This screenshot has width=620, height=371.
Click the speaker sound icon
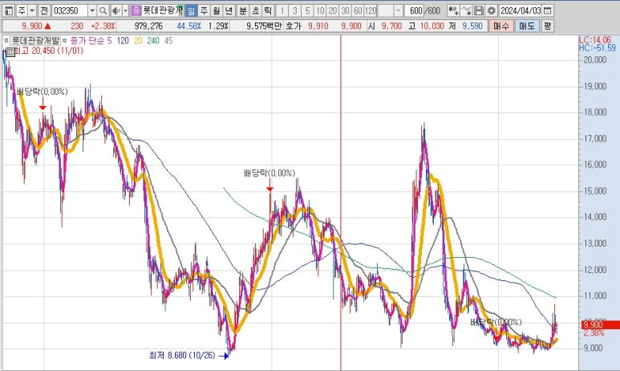115,10
